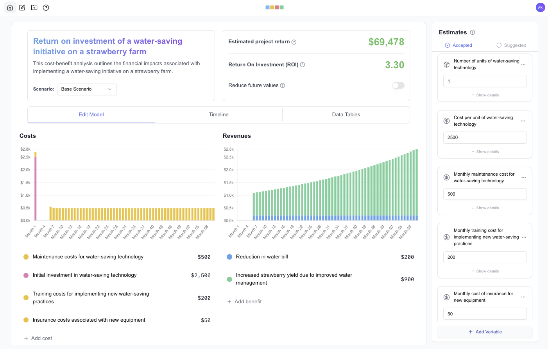This screenshot has height=349, width=548.
Task: Expand Show details under Cost per unit
Action: [x=485, y=152]
